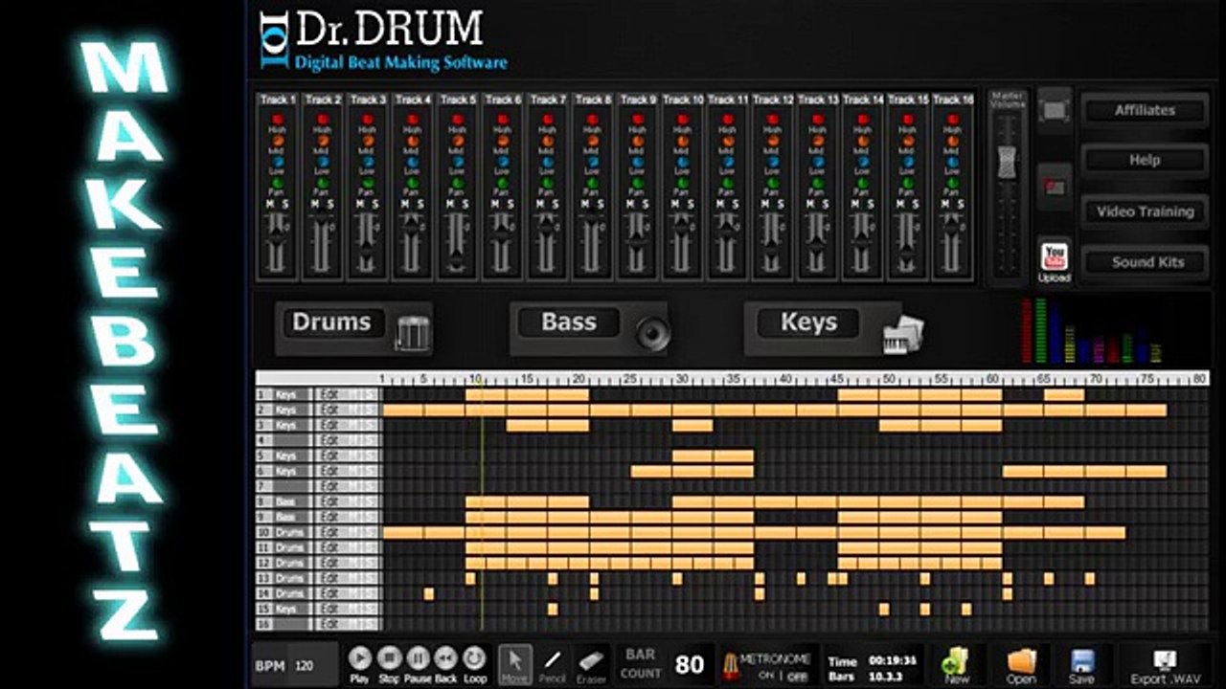Screen dimensions: 1226x689
Task: Turn the metronome ON
Action: 765,676
